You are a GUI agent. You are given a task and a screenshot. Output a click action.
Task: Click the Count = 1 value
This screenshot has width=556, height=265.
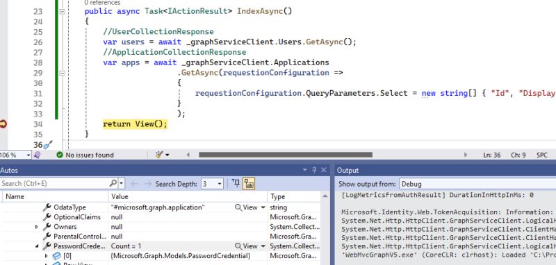(x=126, y=246)
